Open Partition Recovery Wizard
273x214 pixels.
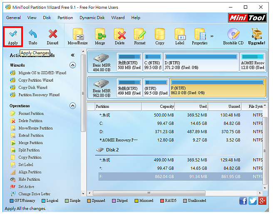[35, 95]
